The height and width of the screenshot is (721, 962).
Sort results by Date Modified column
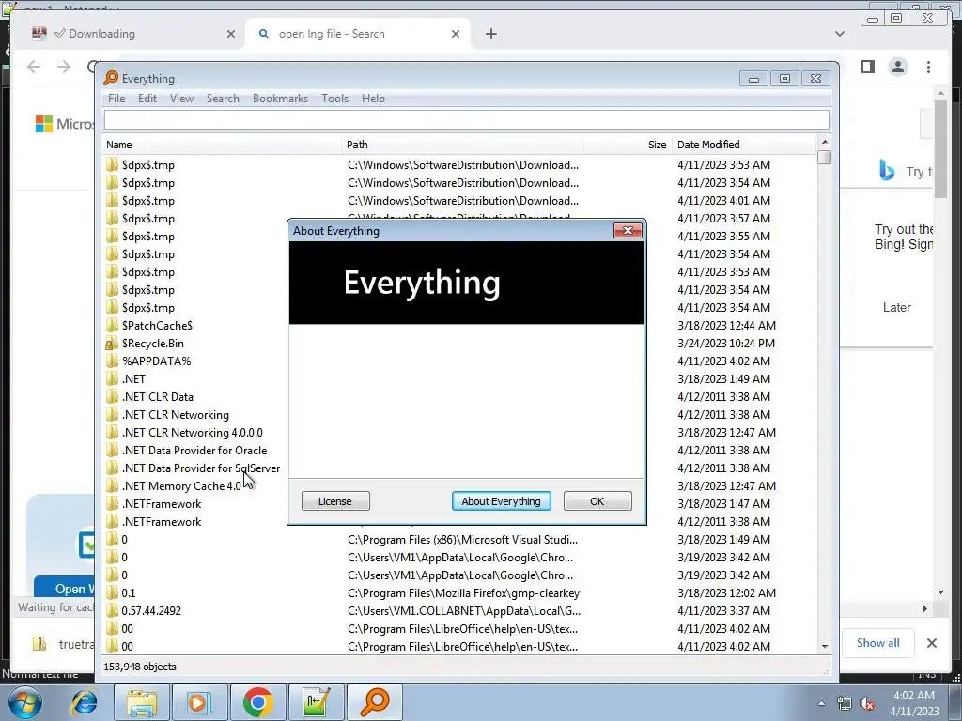745,145
